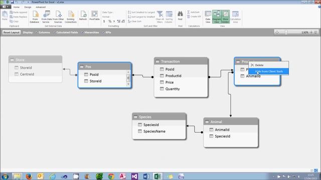
Task: Click the fit-to-screen zoom icon
Action: point(277,32)
